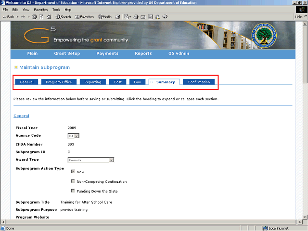Click the IE icon in title bar
The height and width of the screenshot is (231, 308).
point(3,2)
